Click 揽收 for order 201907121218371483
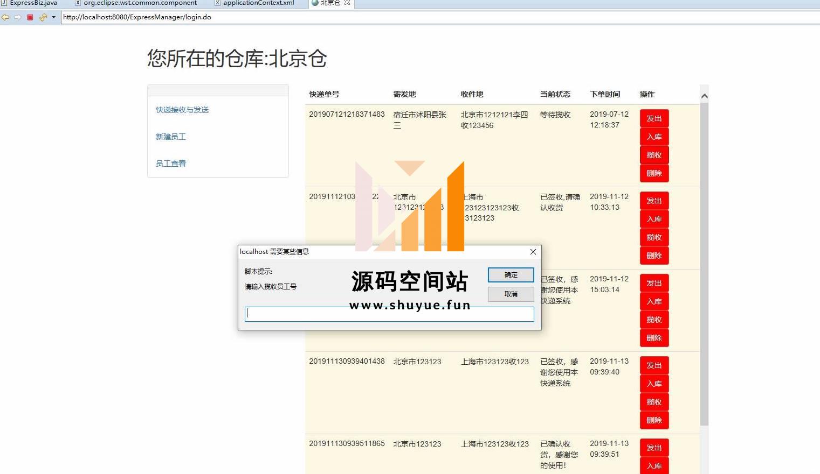820x474 pixels. (x=654, y=155)
